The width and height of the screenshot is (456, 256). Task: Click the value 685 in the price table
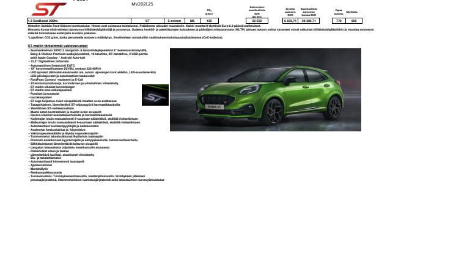click(353, 21)
